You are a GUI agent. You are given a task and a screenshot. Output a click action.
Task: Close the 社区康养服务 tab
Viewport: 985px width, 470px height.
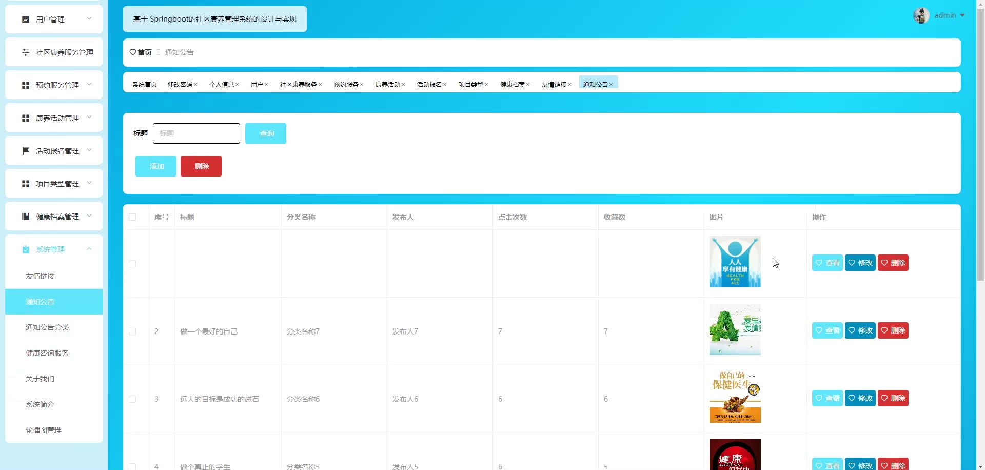[x=320, y=85]
